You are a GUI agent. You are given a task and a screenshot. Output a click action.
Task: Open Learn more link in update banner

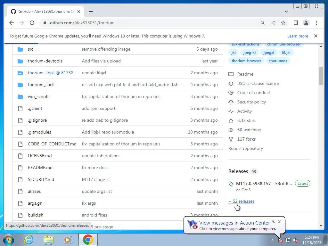(298, 36)
